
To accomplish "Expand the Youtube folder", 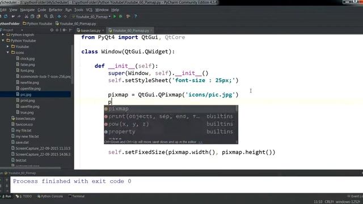I will tap(7, 46).
